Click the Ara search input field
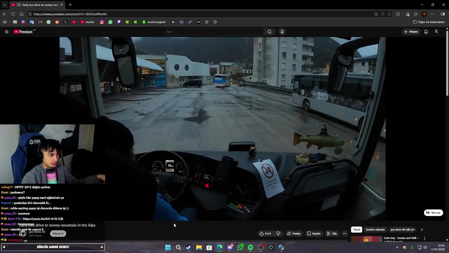Viewport: 449px width, 253px height. [213, 32]
